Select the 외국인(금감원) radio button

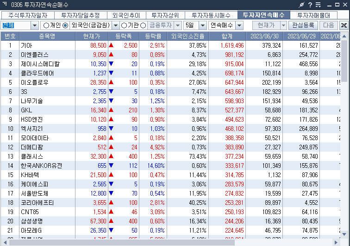coord(65,25)
